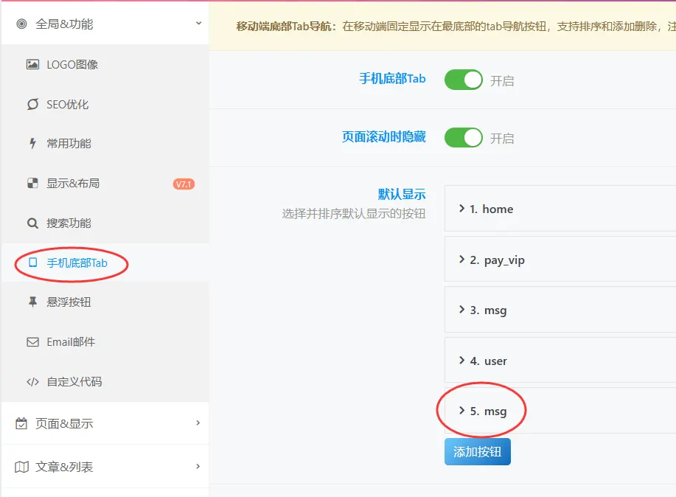Click the 默认显示 field label
This screenshot has width=676, height=497.
click(x=402, y=194)
